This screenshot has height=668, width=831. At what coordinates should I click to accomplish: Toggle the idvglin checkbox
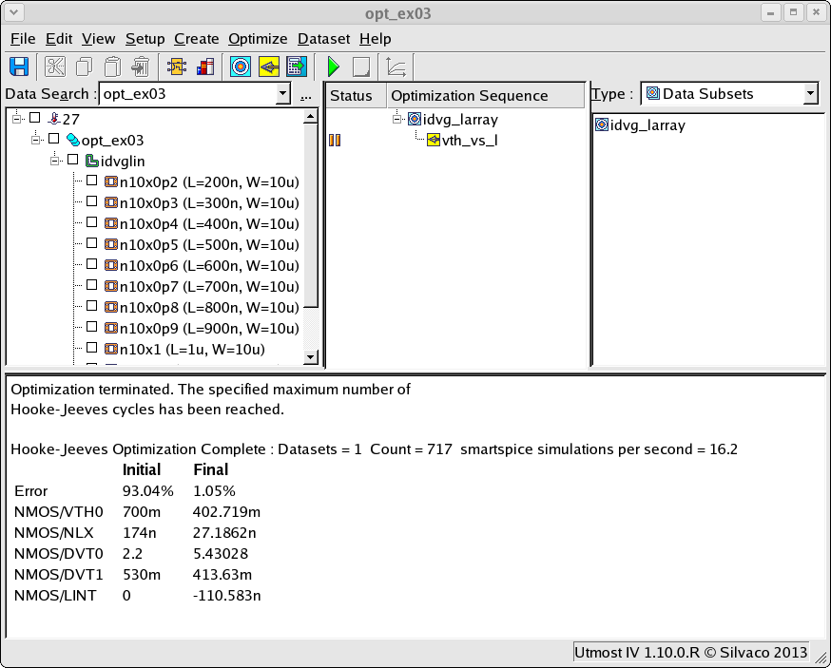pyautogui.click(x=73, y=160)
